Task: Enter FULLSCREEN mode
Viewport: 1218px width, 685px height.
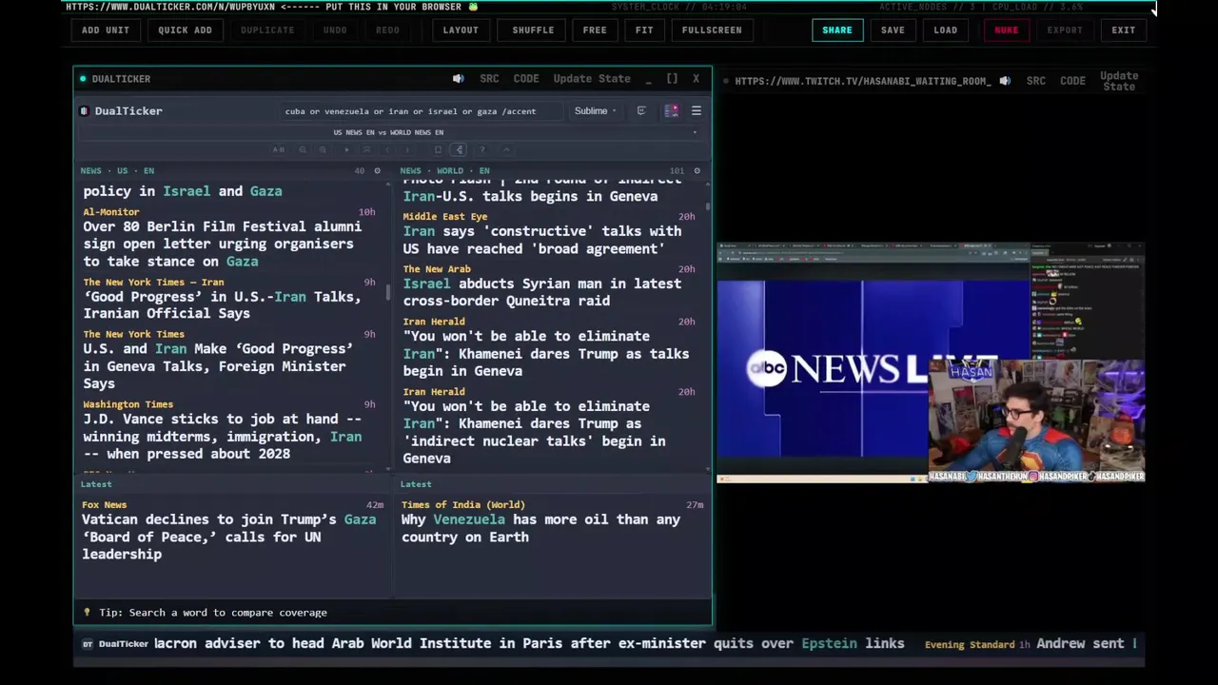Action: click(x=712, y=30)
